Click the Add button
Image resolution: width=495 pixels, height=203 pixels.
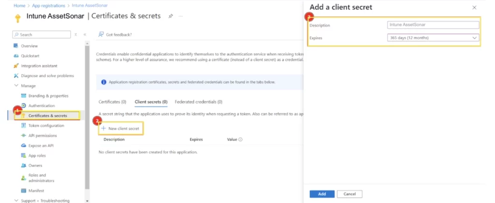click(321, 194)
